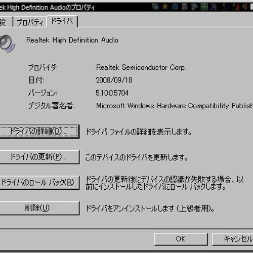Dismiss dialog with キャンセル button

233,239
